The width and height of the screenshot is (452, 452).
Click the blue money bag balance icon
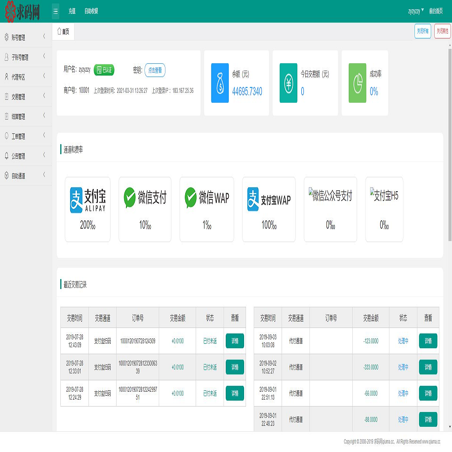[x=220, y=83]
